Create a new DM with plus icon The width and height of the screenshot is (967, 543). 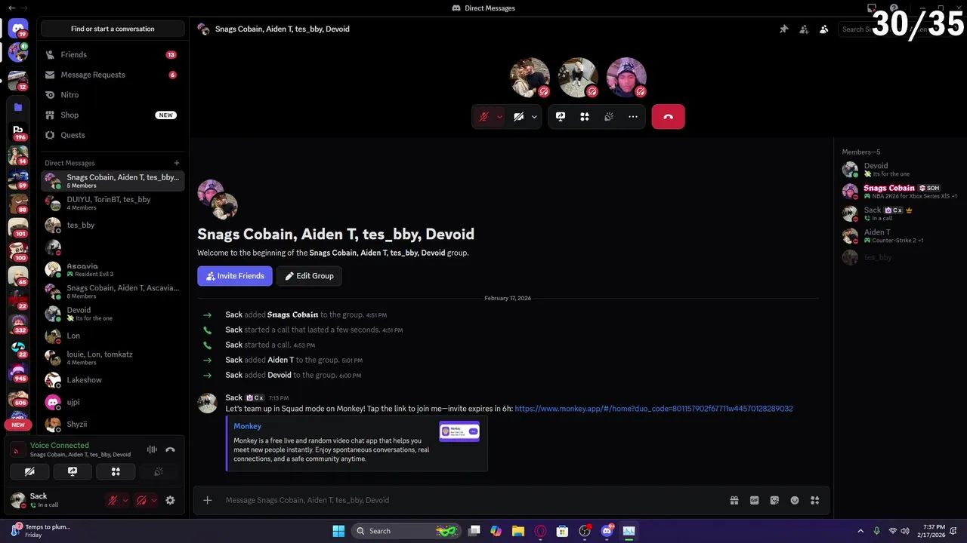click(177, 163)
